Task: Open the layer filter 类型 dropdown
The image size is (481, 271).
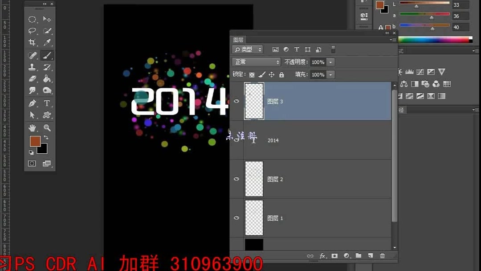Action: (247, 49)
